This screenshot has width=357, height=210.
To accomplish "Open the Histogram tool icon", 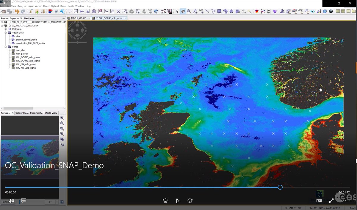I will [88, 11].
